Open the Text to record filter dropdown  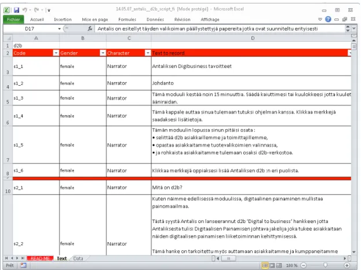pyautogui.click(x=349, y=53)
